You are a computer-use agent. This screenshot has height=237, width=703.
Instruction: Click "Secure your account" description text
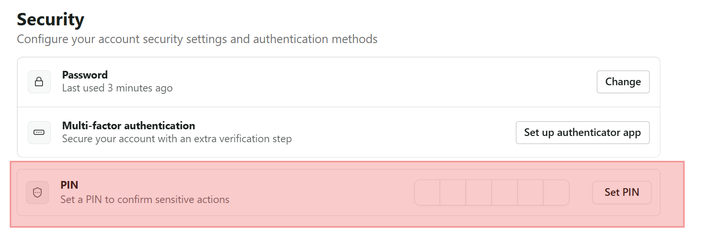[x=177, y=139]
